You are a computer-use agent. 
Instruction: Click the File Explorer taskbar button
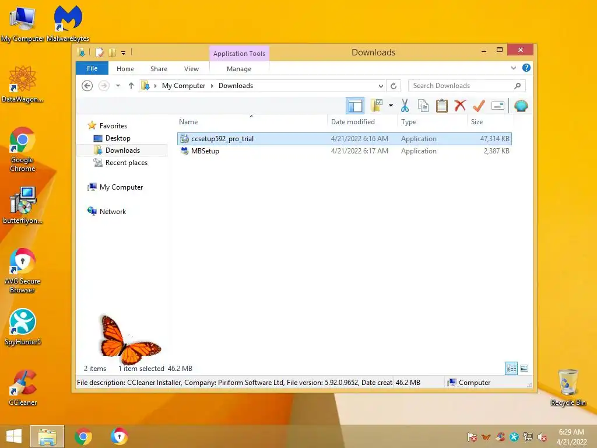point(47,436)
